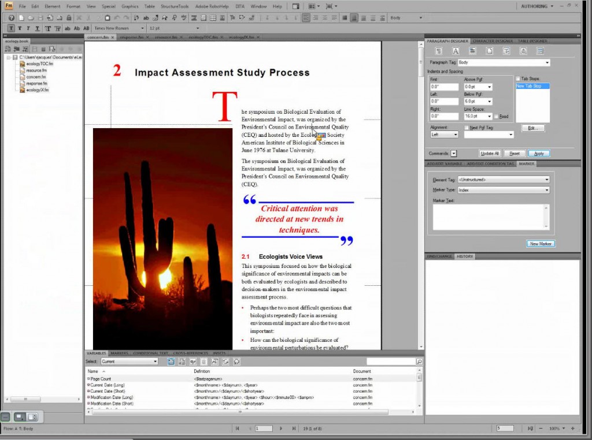Click the New Marker button
The height and width of the screenshot is (440, 592).
pos(541,244)
